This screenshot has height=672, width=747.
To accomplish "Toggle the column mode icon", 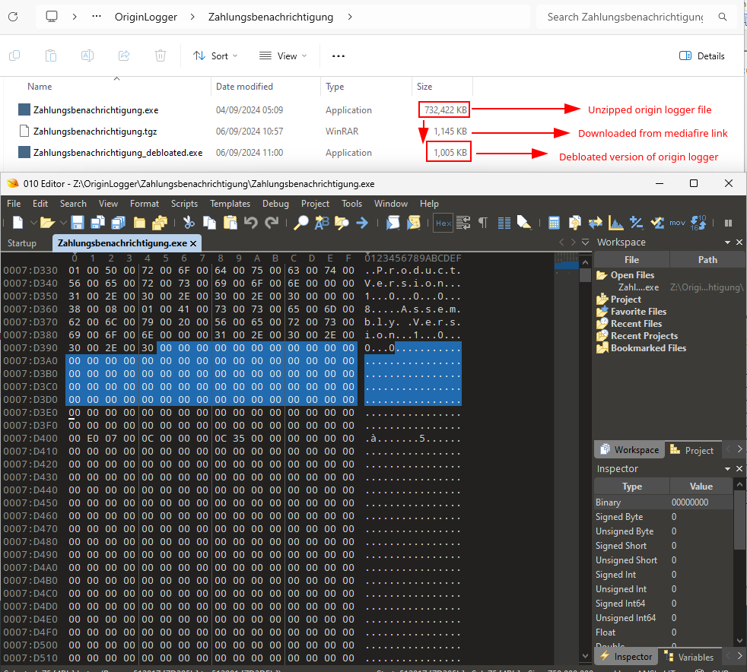I will (504, 223).
